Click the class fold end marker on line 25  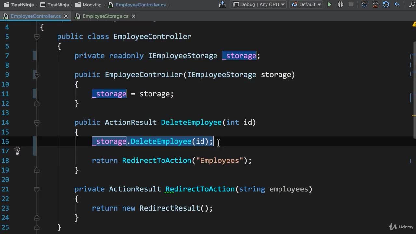(37, 227)
